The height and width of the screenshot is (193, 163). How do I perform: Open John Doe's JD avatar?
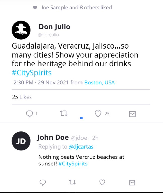click(x=21, y=141)
